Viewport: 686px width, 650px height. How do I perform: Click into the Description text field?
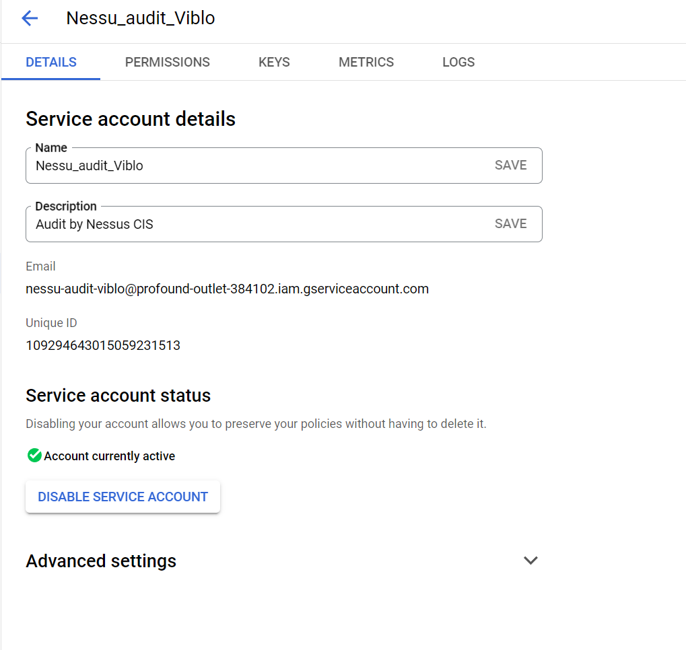(x=256, y=224)
